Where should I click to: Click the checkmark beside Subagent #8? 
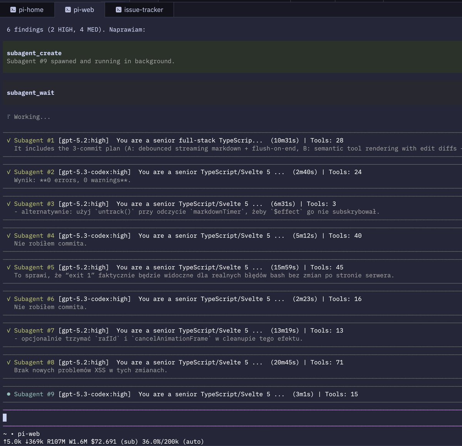8,362
